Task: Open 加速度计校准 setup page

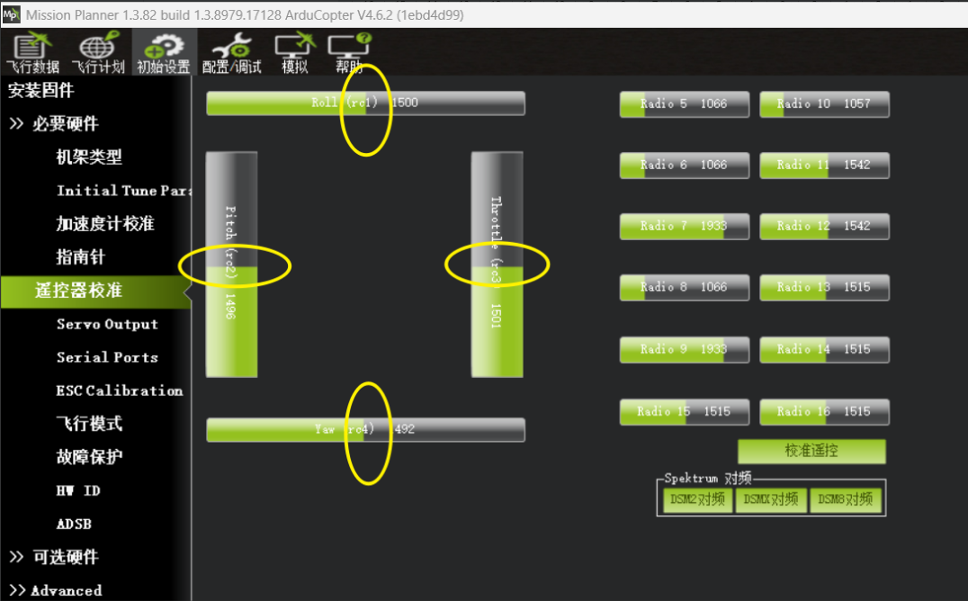Action: (105, 224)
